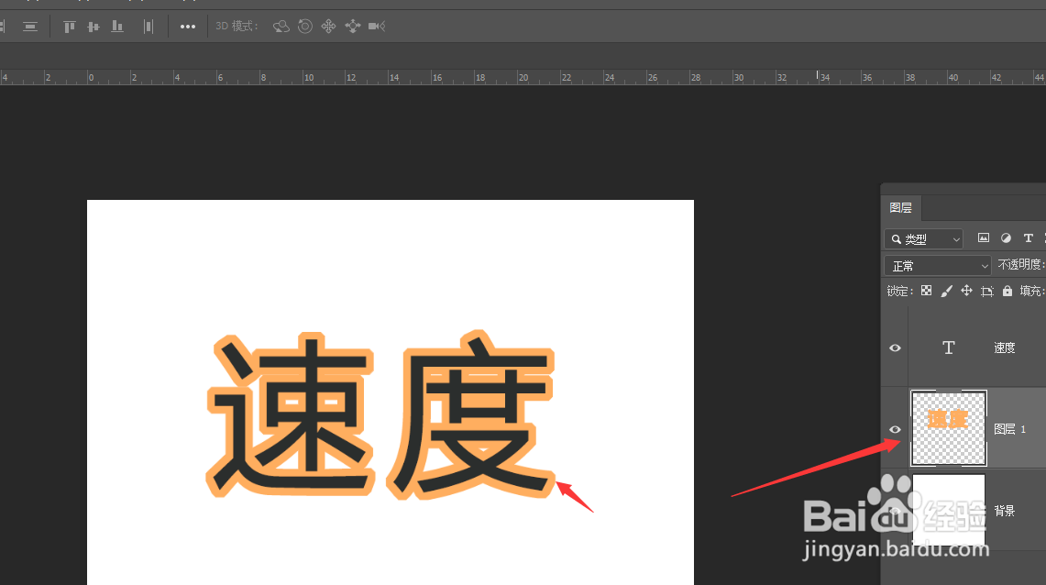Filter layers with pixel layer icon

click(984, 238)
